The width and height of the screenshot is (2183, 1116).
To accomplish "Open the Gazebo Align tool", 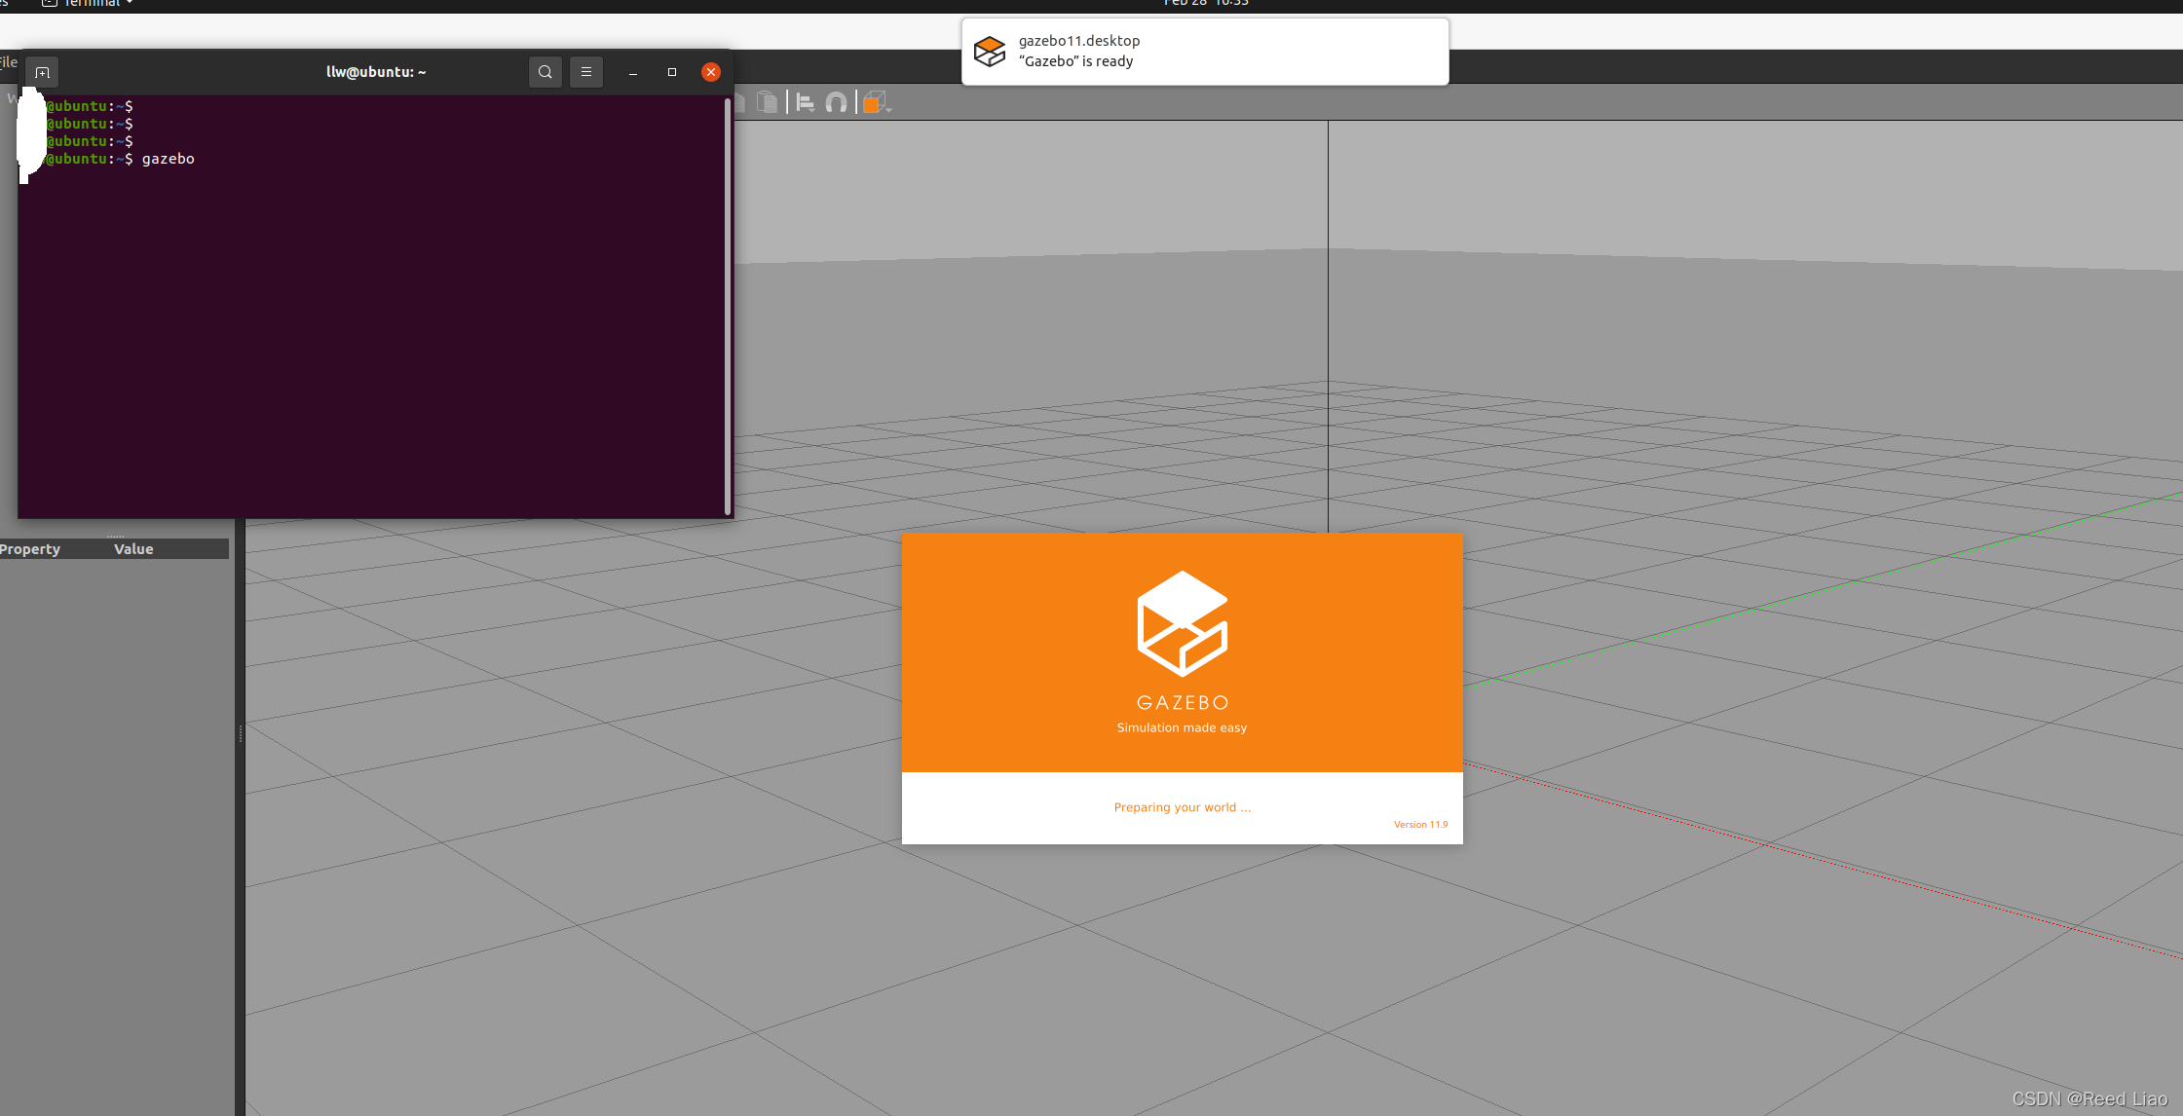I will point(806,102).
